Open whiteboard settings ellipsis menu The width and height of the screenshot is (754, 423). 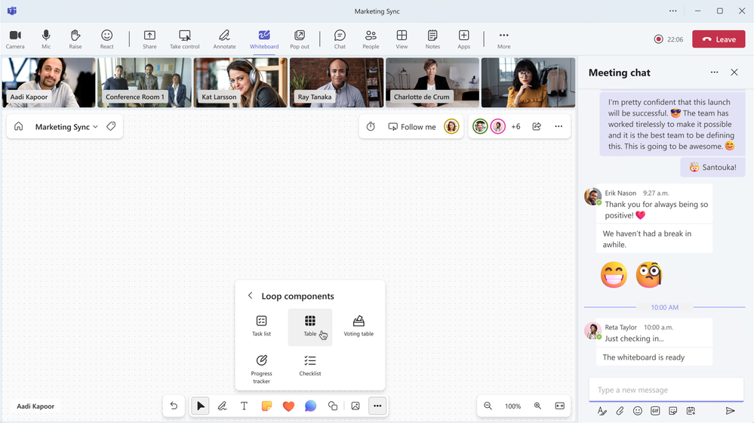coord(559,126)
